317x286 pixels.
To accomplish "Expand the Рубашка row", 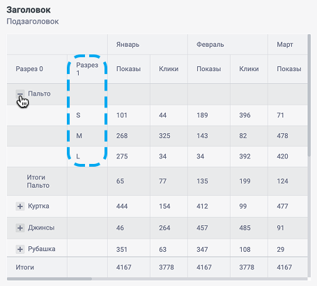I will pos(20,249).
